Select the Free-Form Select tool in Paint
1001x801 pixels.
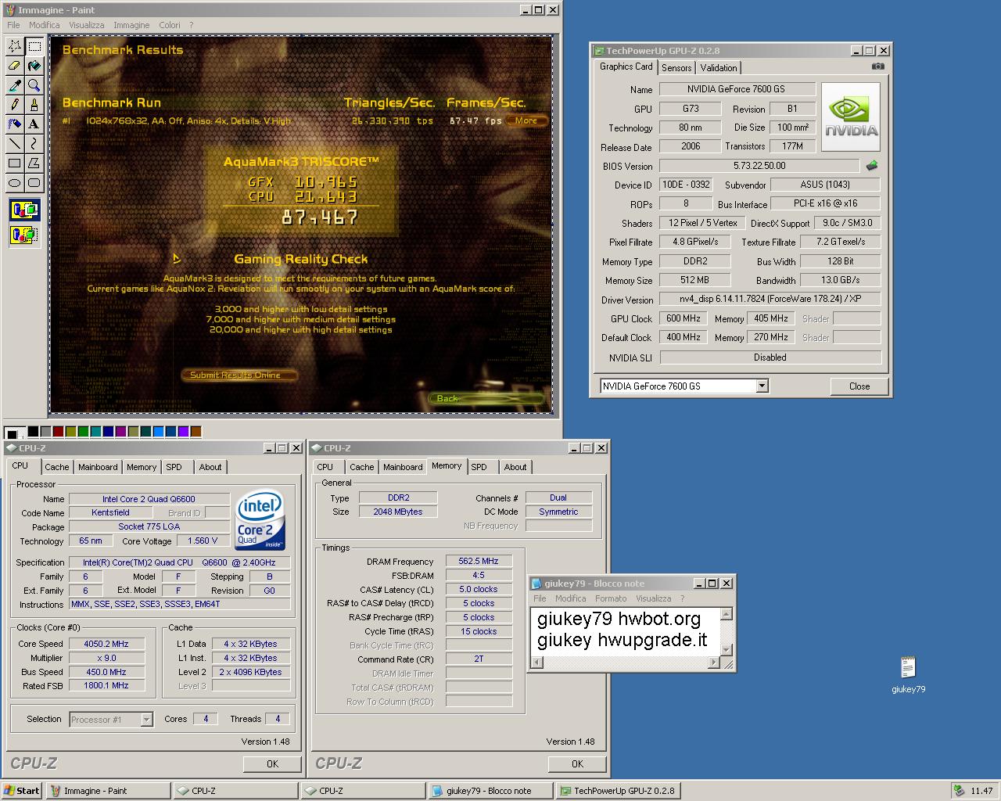pos(15,47)
